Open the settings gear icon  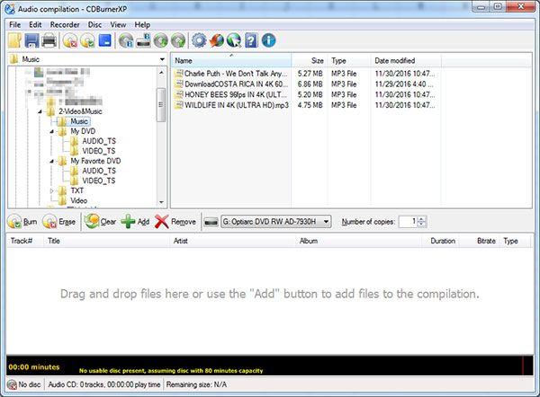point(200,40)
